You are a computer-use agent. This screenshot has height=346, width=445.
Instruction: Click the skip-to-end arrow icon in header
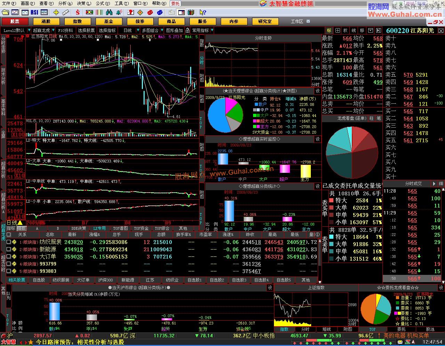pyautogui.click(x=378, y=31)
